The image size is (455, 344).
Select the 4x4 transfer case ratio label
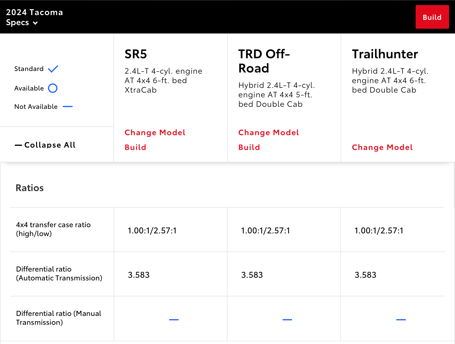(53, 229)
